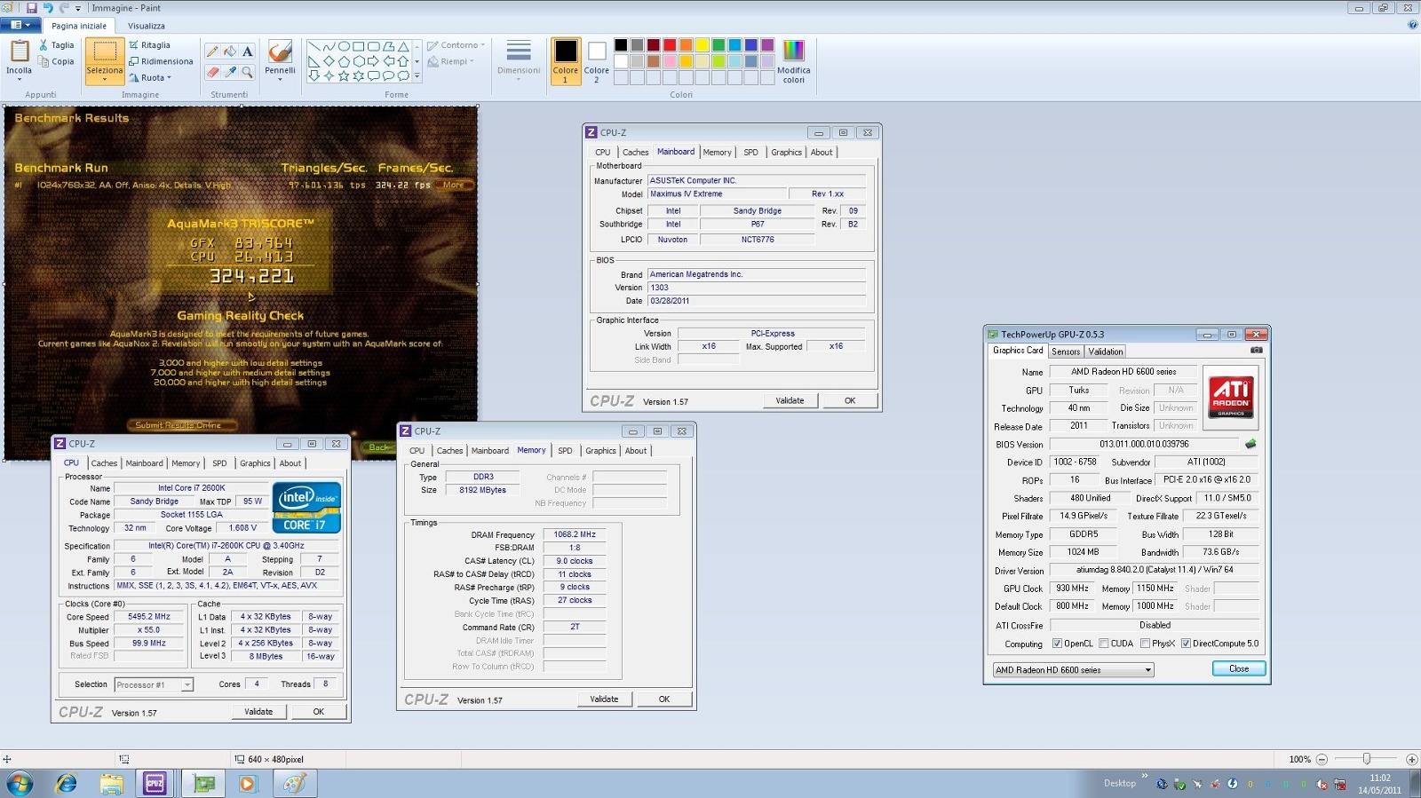Click the zoom in plus button in Paint
The image size is (1421, 798).
click(x=1411, y=759)
